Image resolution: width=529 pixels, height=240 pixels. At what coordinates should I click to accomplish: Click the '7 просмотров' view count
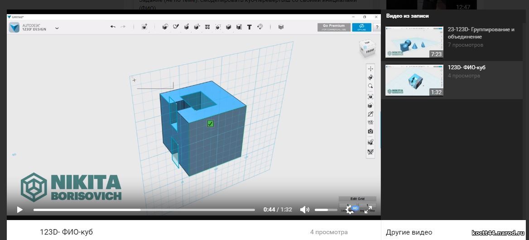tap(465, 45)
